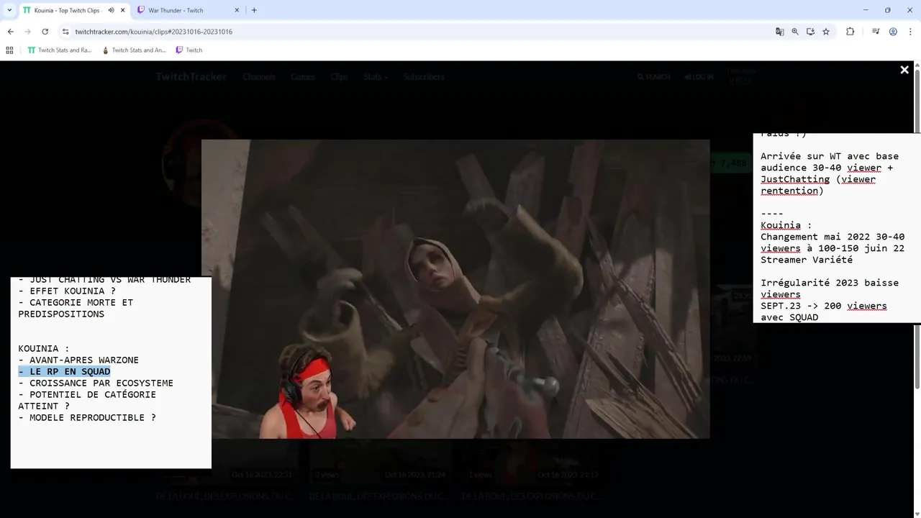Click the LOG IN link

point(699,77)
